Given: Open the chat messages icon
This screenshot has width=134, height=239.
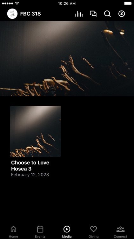Looking at the screenshot, I should (x=93, y=14).
